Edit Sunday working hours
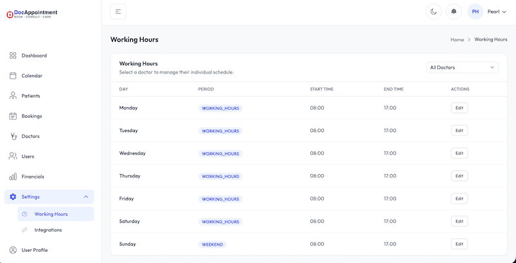The height and width of the screenshot is (263, 516). tap(459, 244)
